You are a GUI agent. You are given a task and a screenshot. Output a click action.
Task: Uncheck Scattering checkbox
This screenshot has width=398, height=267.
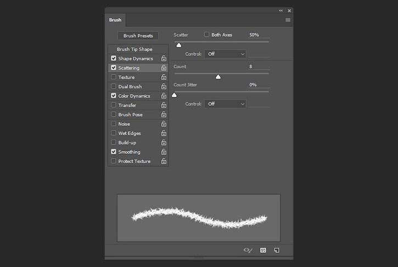tap(114, 68)
